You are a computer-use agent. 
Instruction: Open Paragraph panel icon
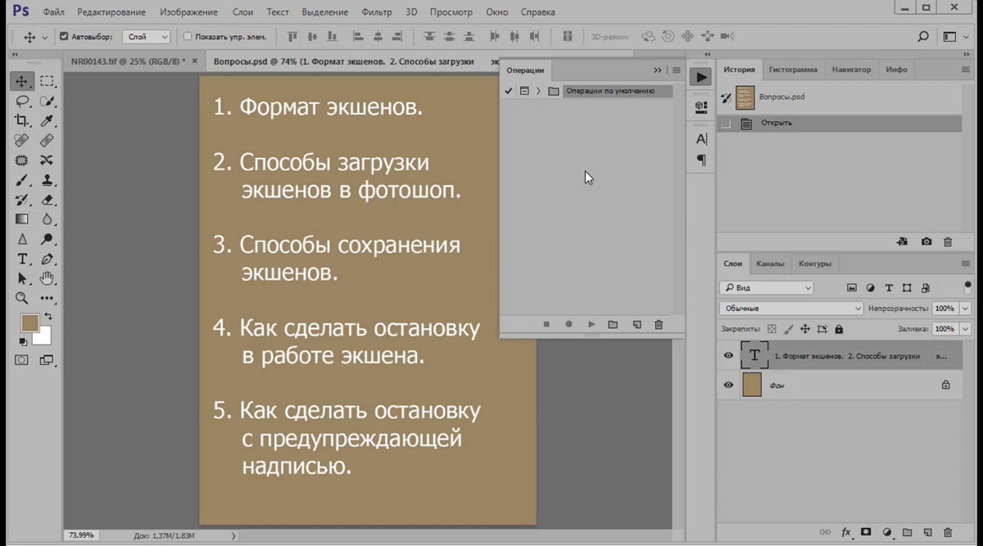(701, 160)
